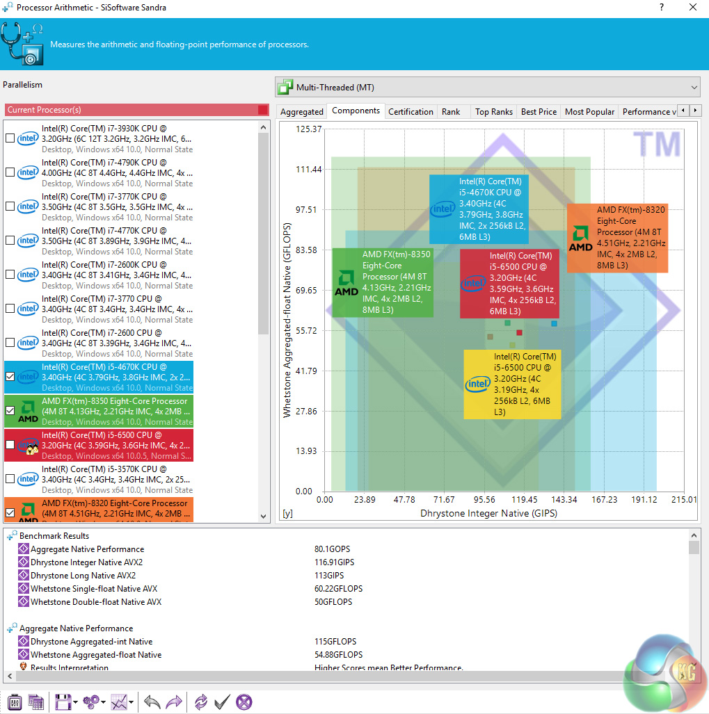Click the copy results tables icon
This screenshot has width=709, height=714.
(36, 701)
